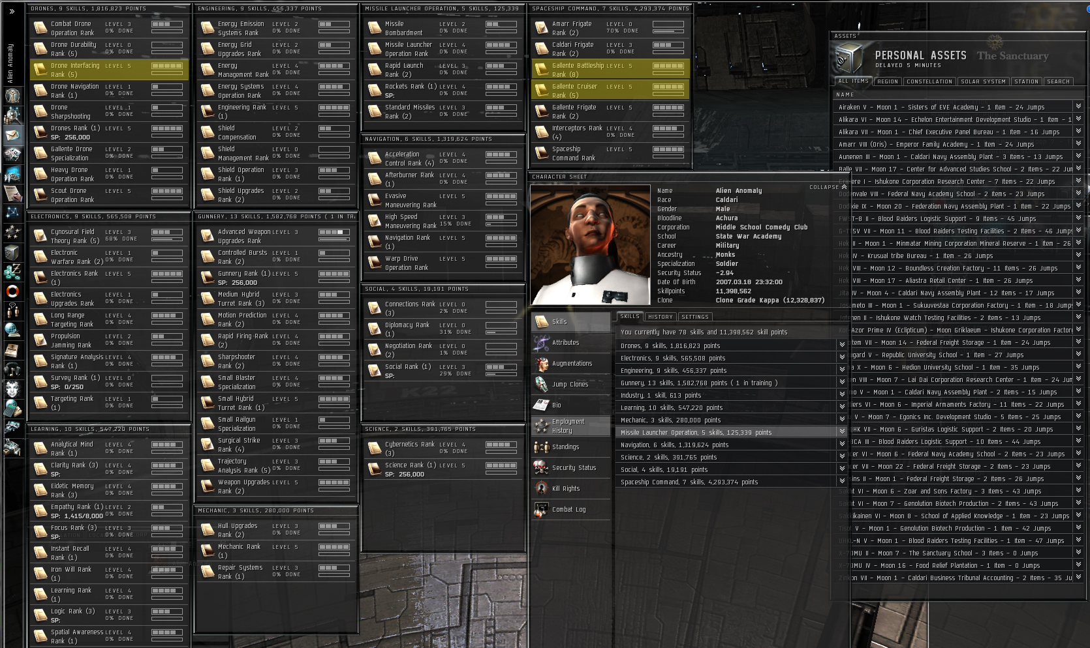
Task: Click the Bio newspaper icon
Action: click(541, 405)
